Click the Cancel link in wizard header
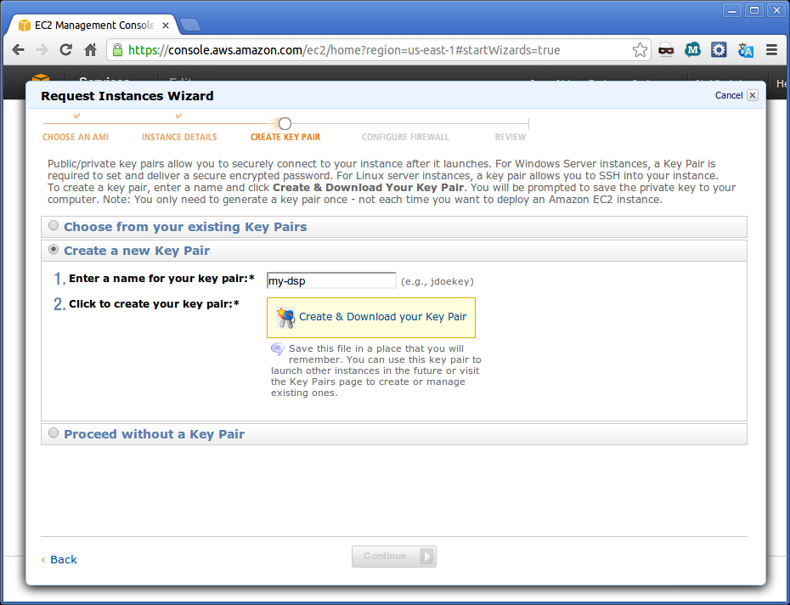 coord(729,95)
